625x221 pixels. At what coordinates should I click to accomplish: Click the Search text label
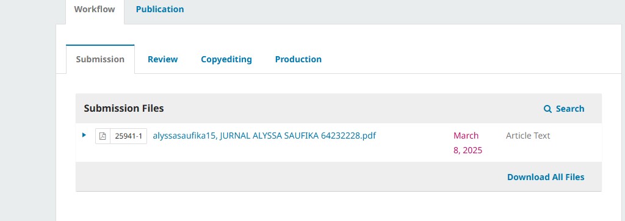tap(570, 109)
